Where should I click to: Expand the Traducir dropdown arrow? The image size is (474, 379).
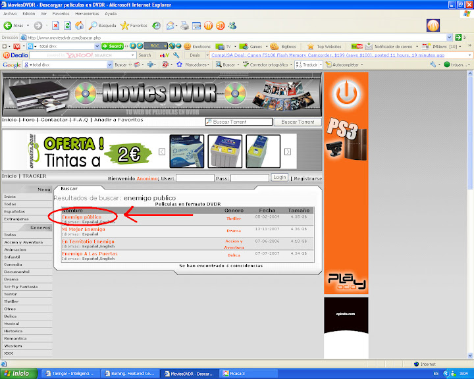pos(321,64)
